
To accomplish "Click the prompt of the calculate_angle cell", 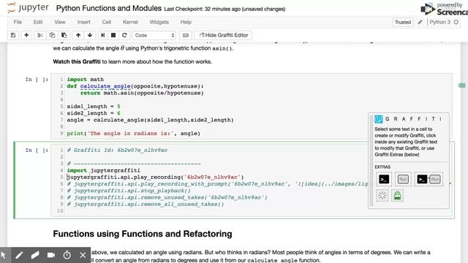I will click(x=37, y=80).
